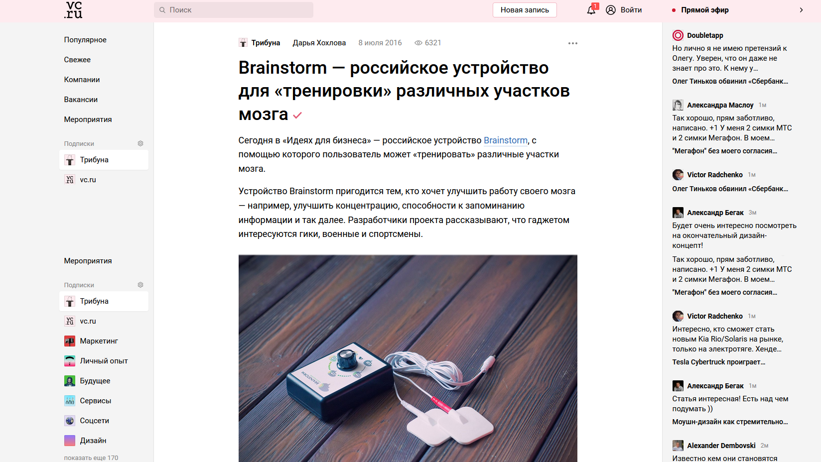
Task: Open the Doubletapp avatar in the live feed
Action: pyautogui.click(x=678, y=35)
